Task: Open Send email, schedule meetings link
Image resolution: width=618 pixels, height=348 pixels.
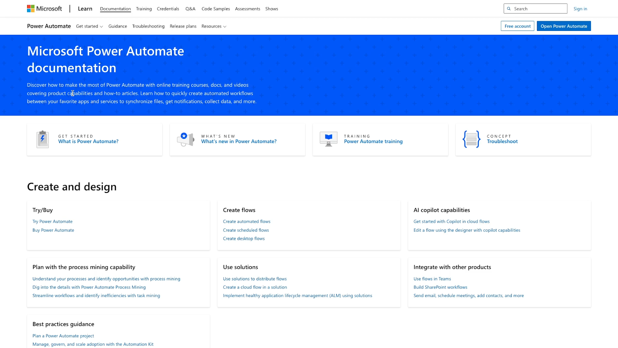Action: [469, 296]
